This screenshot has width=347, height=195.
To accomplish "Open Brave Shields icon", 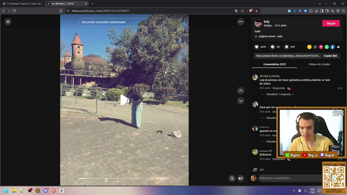I will (251, 11).
